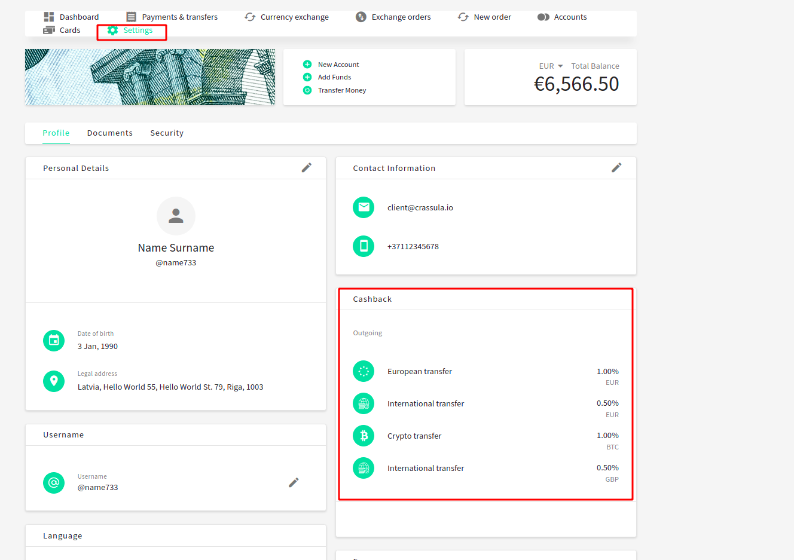This screenshot has height=560, width=794.
Task: Click the Add Funds link
Action: 334,77
